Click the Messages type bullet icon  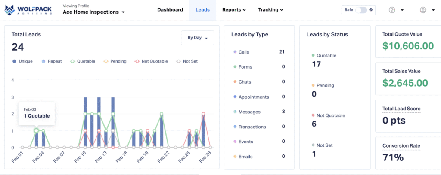[235, 112]
